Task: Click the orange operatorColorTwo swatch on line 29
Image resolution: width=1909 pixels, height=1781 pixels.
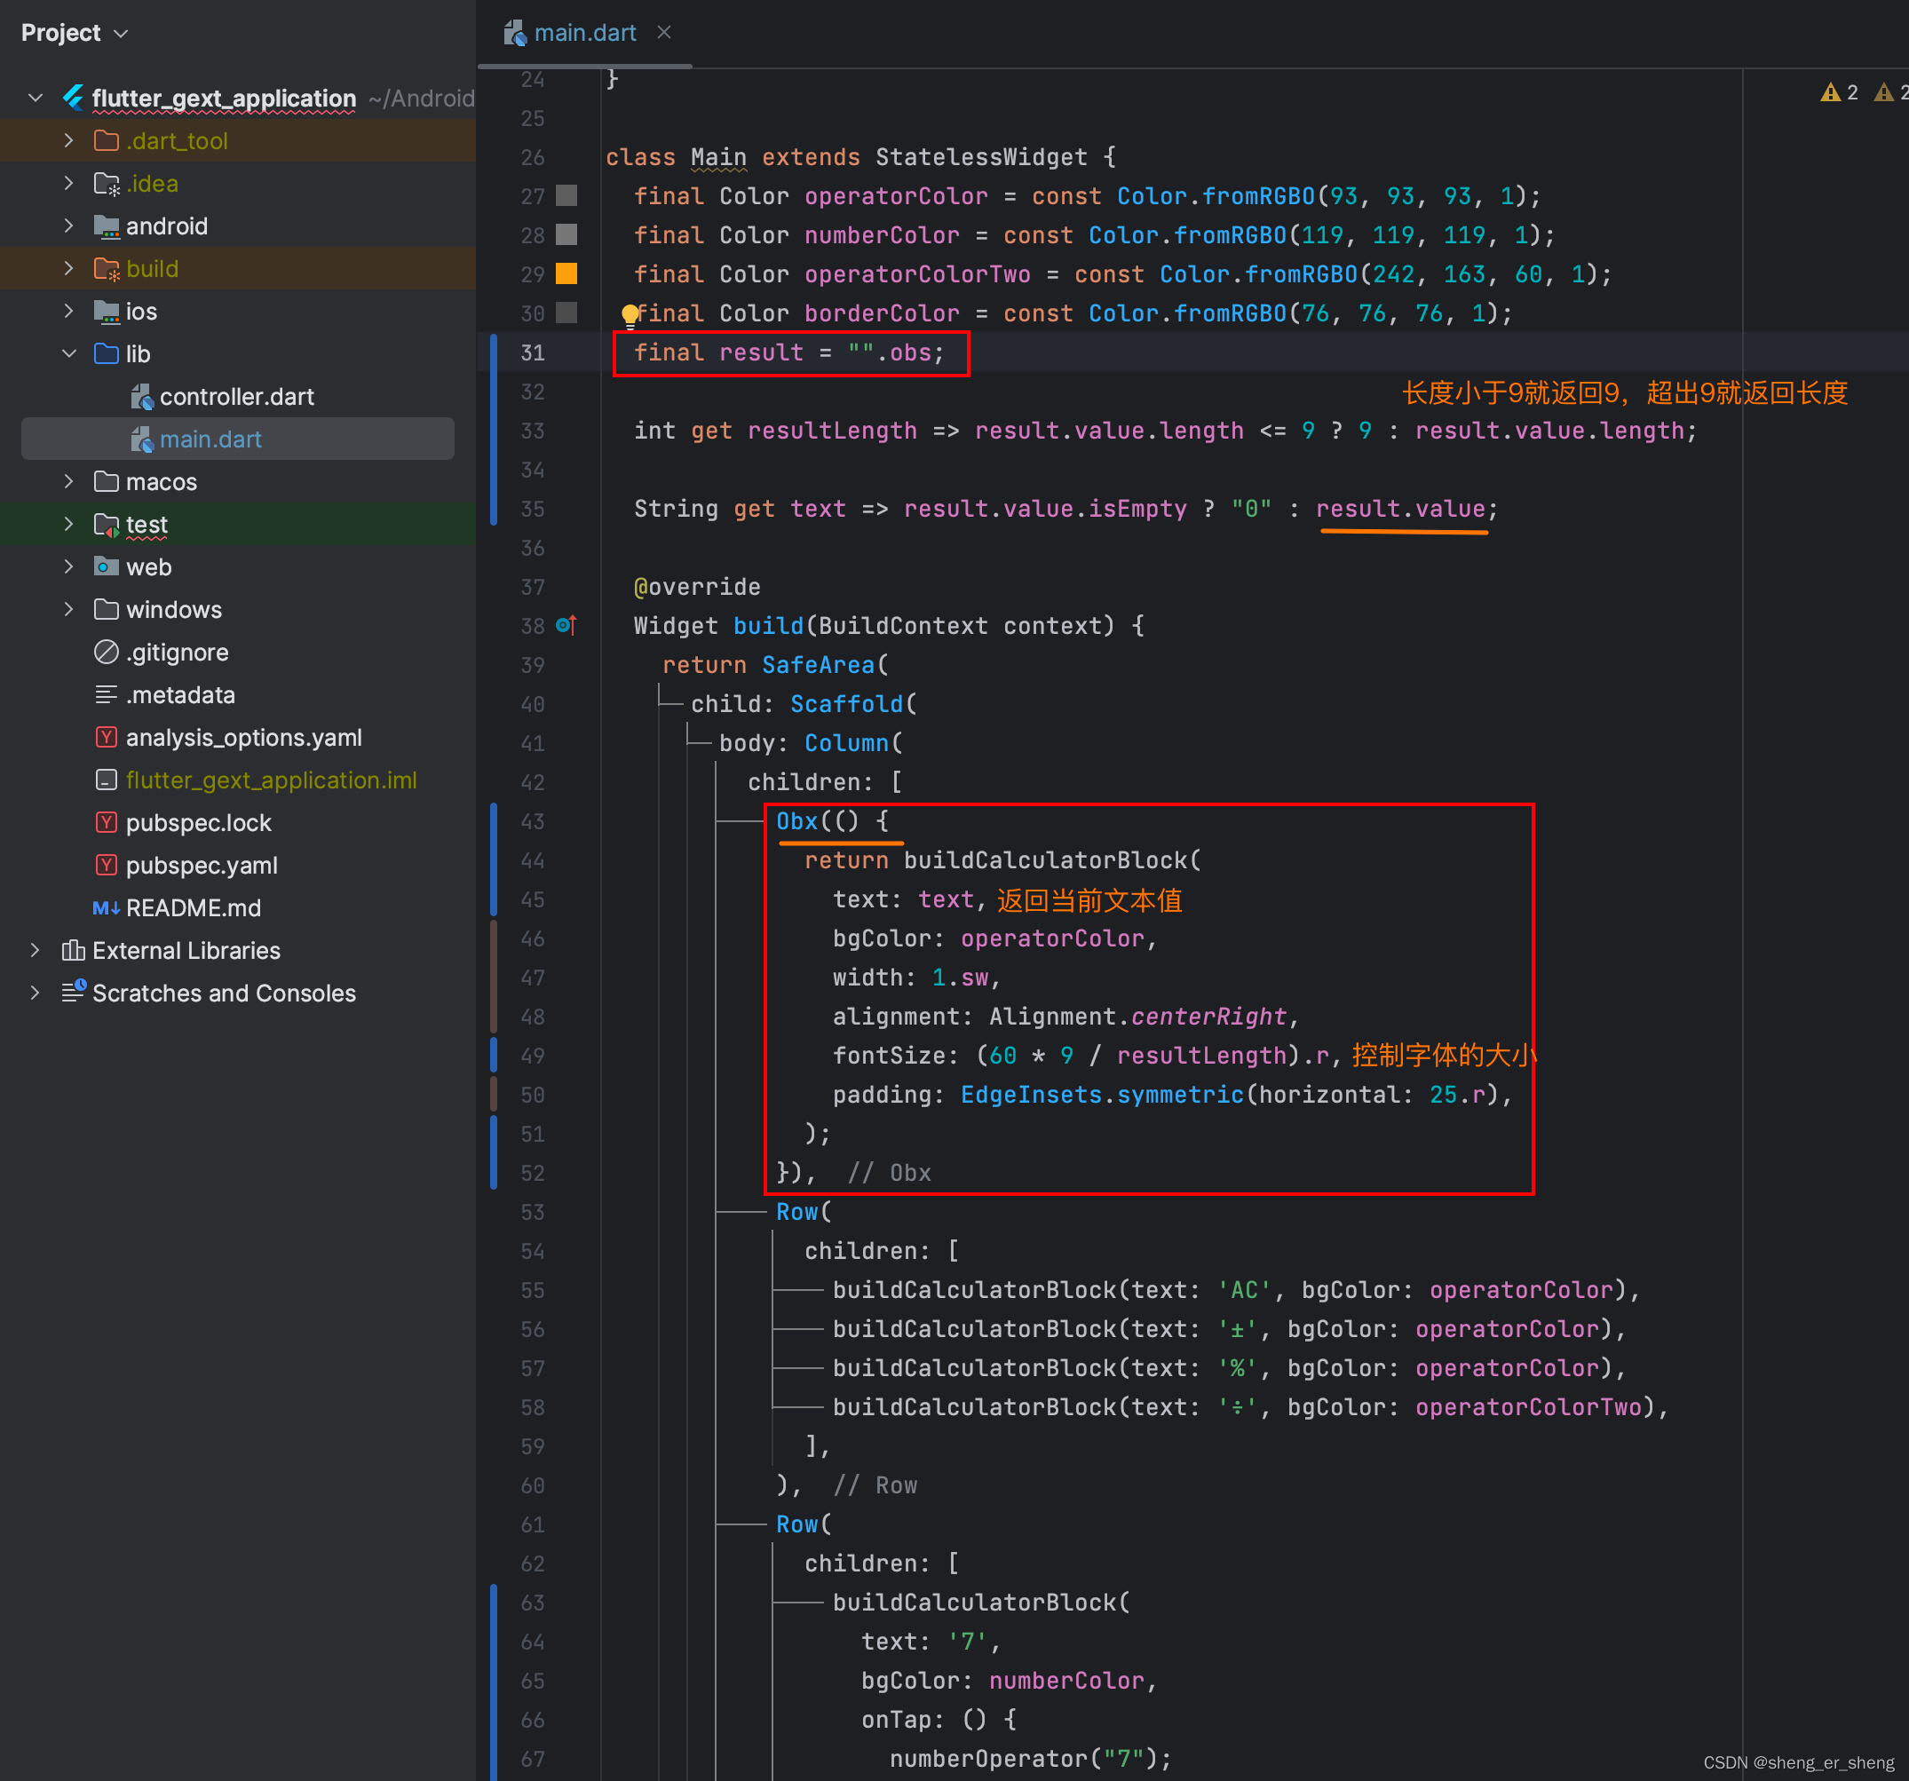Action: tap(567, 274)
